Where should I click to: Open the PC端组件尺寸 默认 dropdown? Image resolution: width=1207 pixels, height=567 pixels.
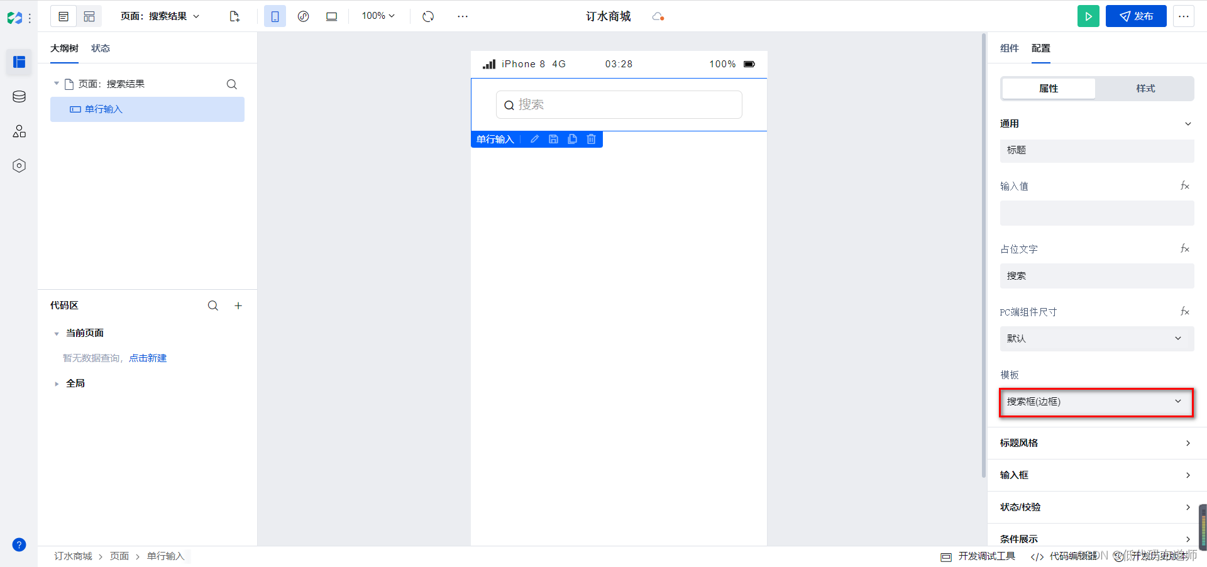tap(1097, 339)
